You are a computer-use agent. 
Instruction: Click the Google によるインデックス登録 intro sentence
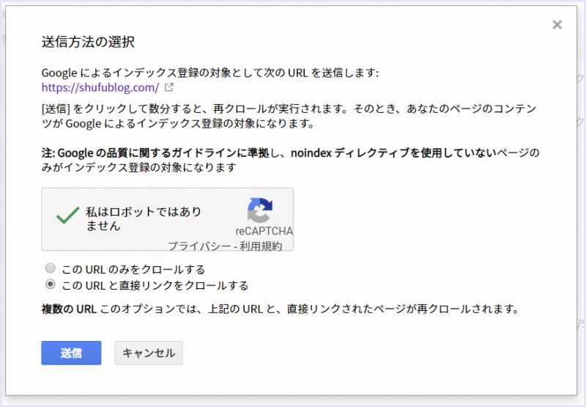(x=209, y=73)
